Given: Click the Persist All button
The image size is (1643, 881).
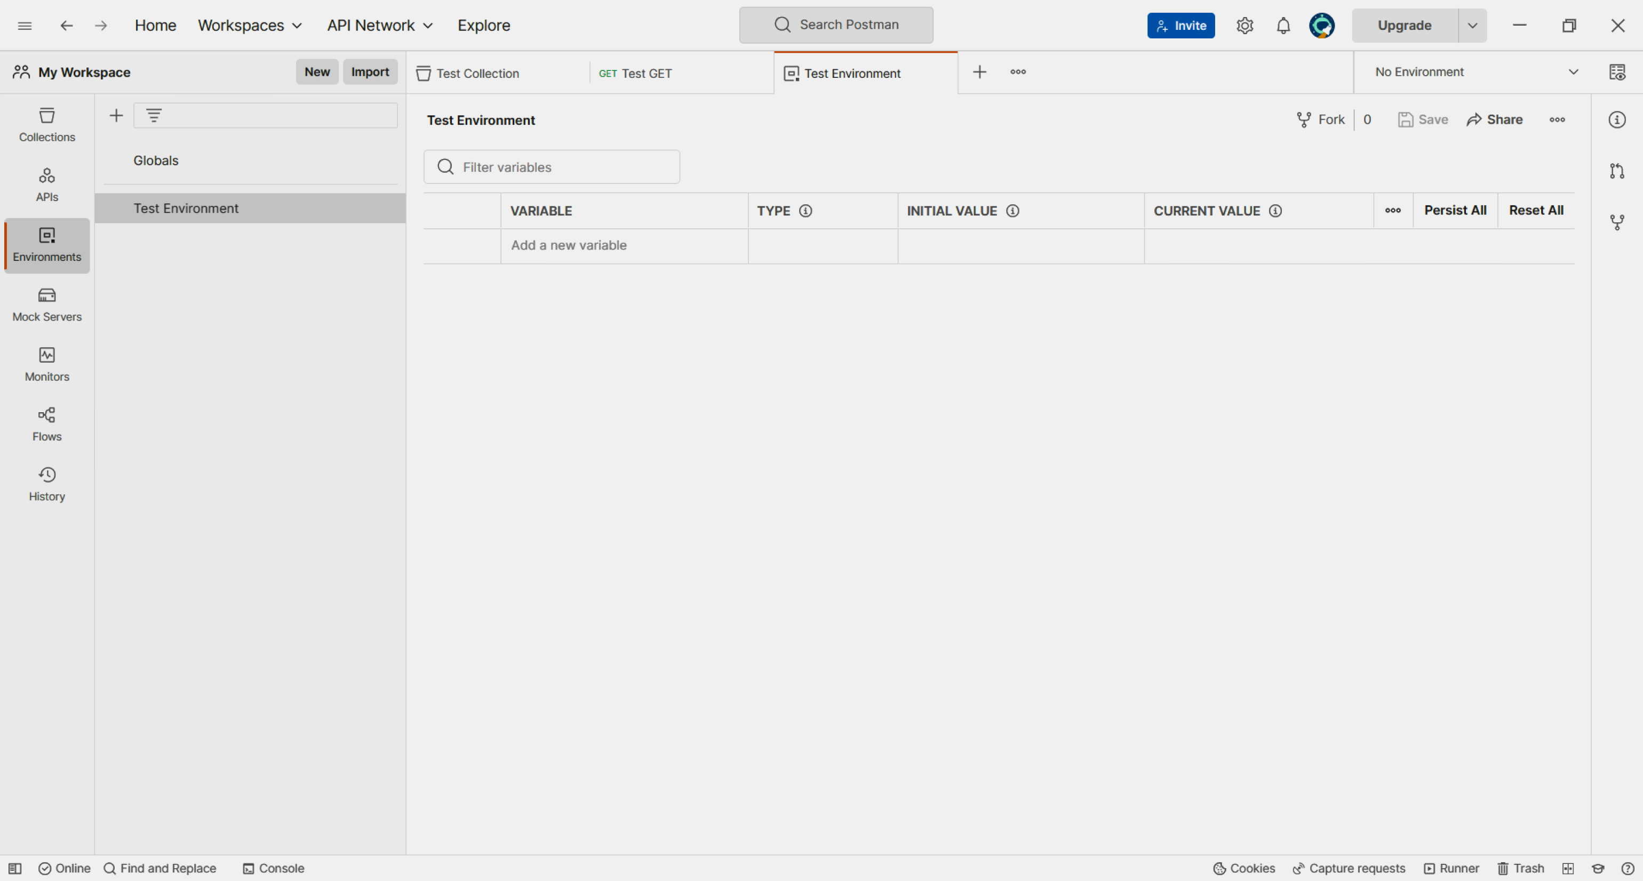Looking at the screenshot, I should point(1455,210).
